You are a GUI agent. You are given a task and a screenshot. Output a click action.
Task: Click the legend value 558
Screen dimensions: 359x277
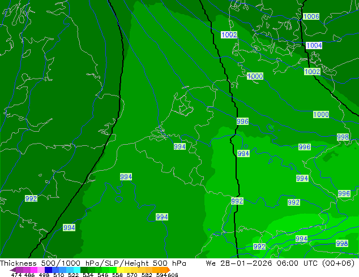click(117, 275)
